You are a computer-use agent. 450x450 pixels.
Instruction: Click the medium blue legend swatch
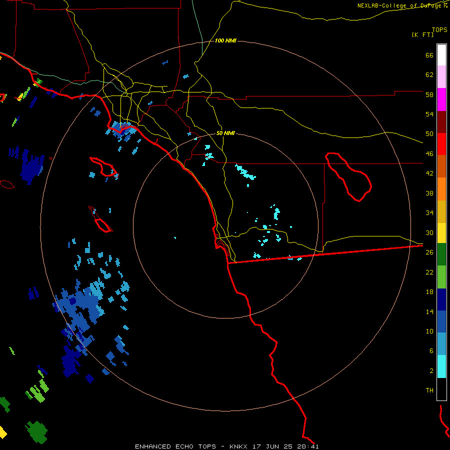click(441, 321)
